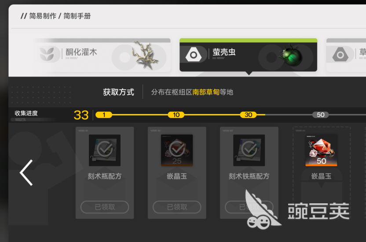Click the 嵌晶玉 25 reward icon
Screen dimensions: 366x242
[x=177, y=150]
